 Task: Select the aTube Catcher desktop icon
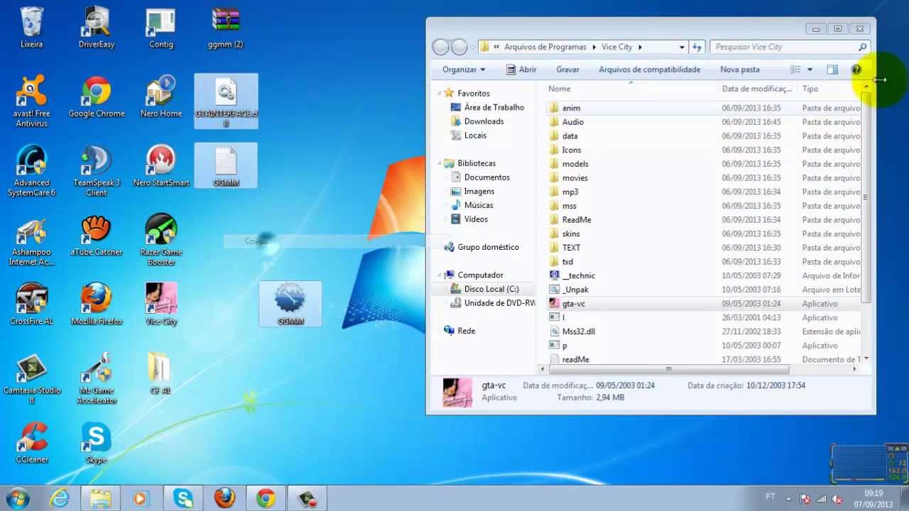click(x=97, y=236)
